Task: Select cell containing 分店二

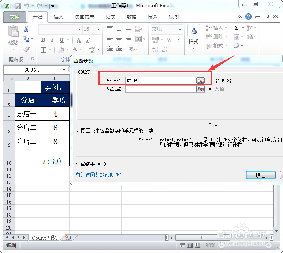Action: (28, 128)
